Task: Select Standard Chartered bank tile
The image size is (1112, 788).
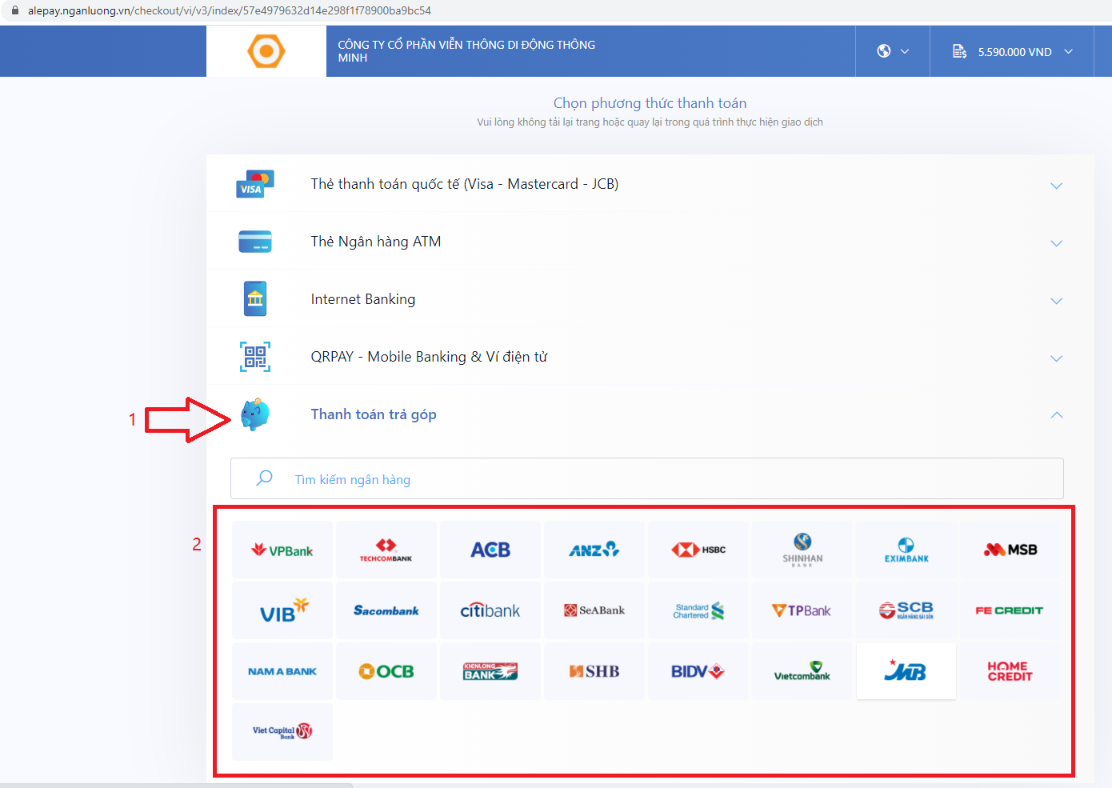Action: [x=698, y=610]
